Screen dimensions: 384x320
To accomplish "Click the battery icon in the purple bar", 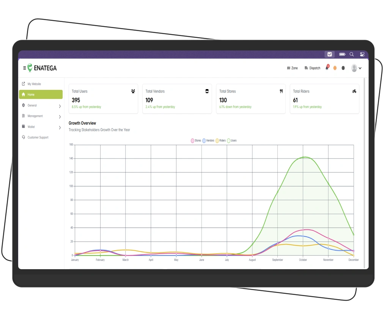I will [x=342, y=54].
